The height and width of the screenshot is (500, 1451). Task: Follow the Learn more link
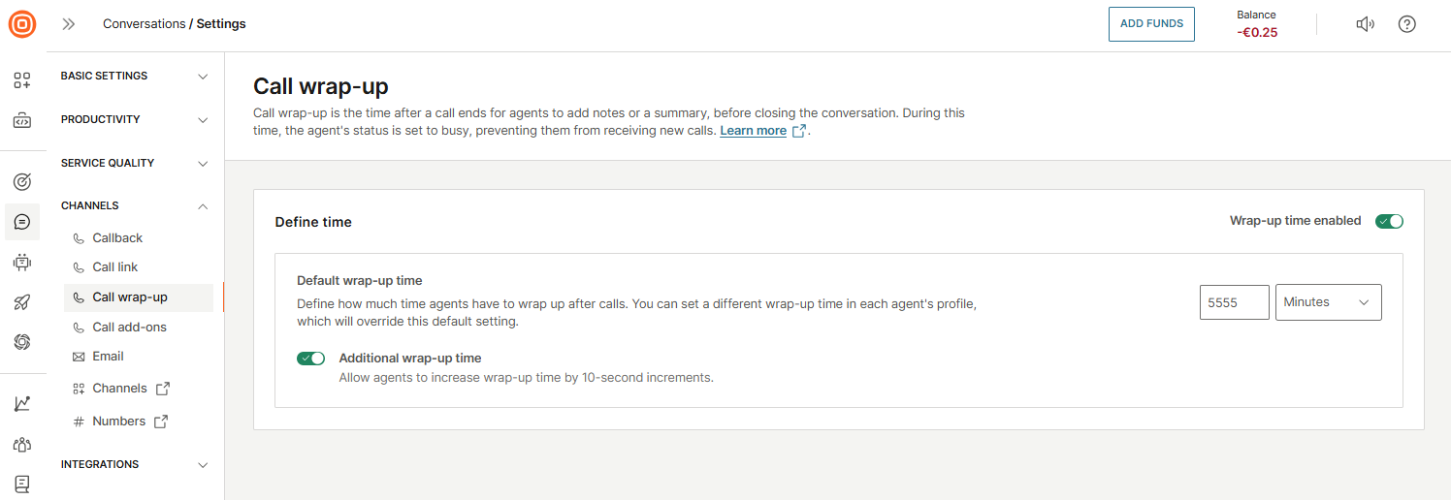(753, 131)
